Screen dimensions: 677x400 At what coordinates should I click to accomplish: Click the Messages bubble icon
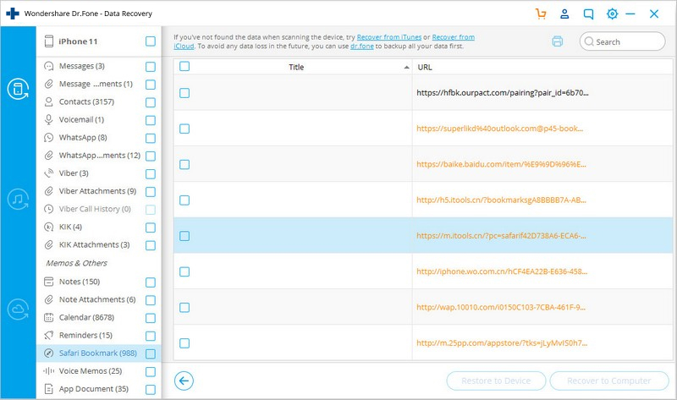[49, 66]
